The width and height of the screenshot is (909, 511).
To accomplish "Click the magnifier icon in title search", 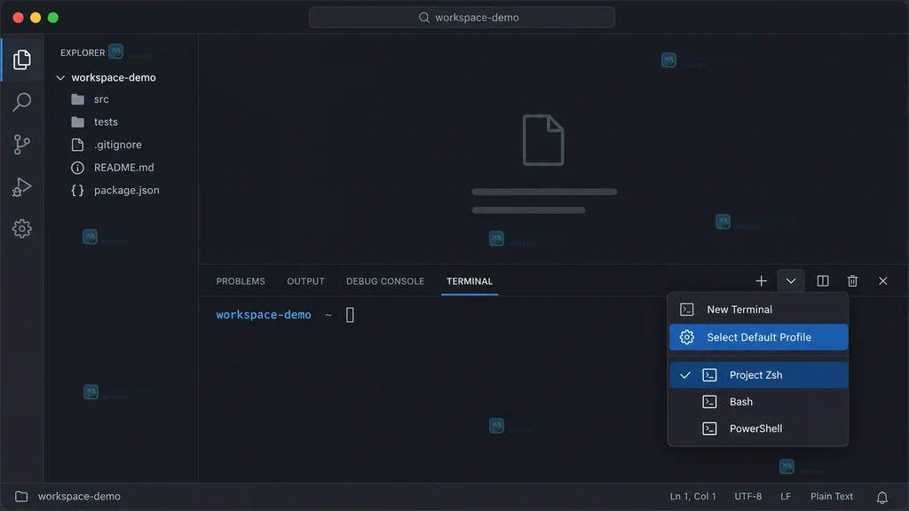I will pyautogui.click(x=424, y=18).
